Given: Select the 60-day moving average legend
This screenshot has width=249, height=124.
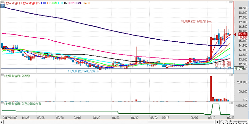Looking at the screenshot, I should (x=66, y=3).
